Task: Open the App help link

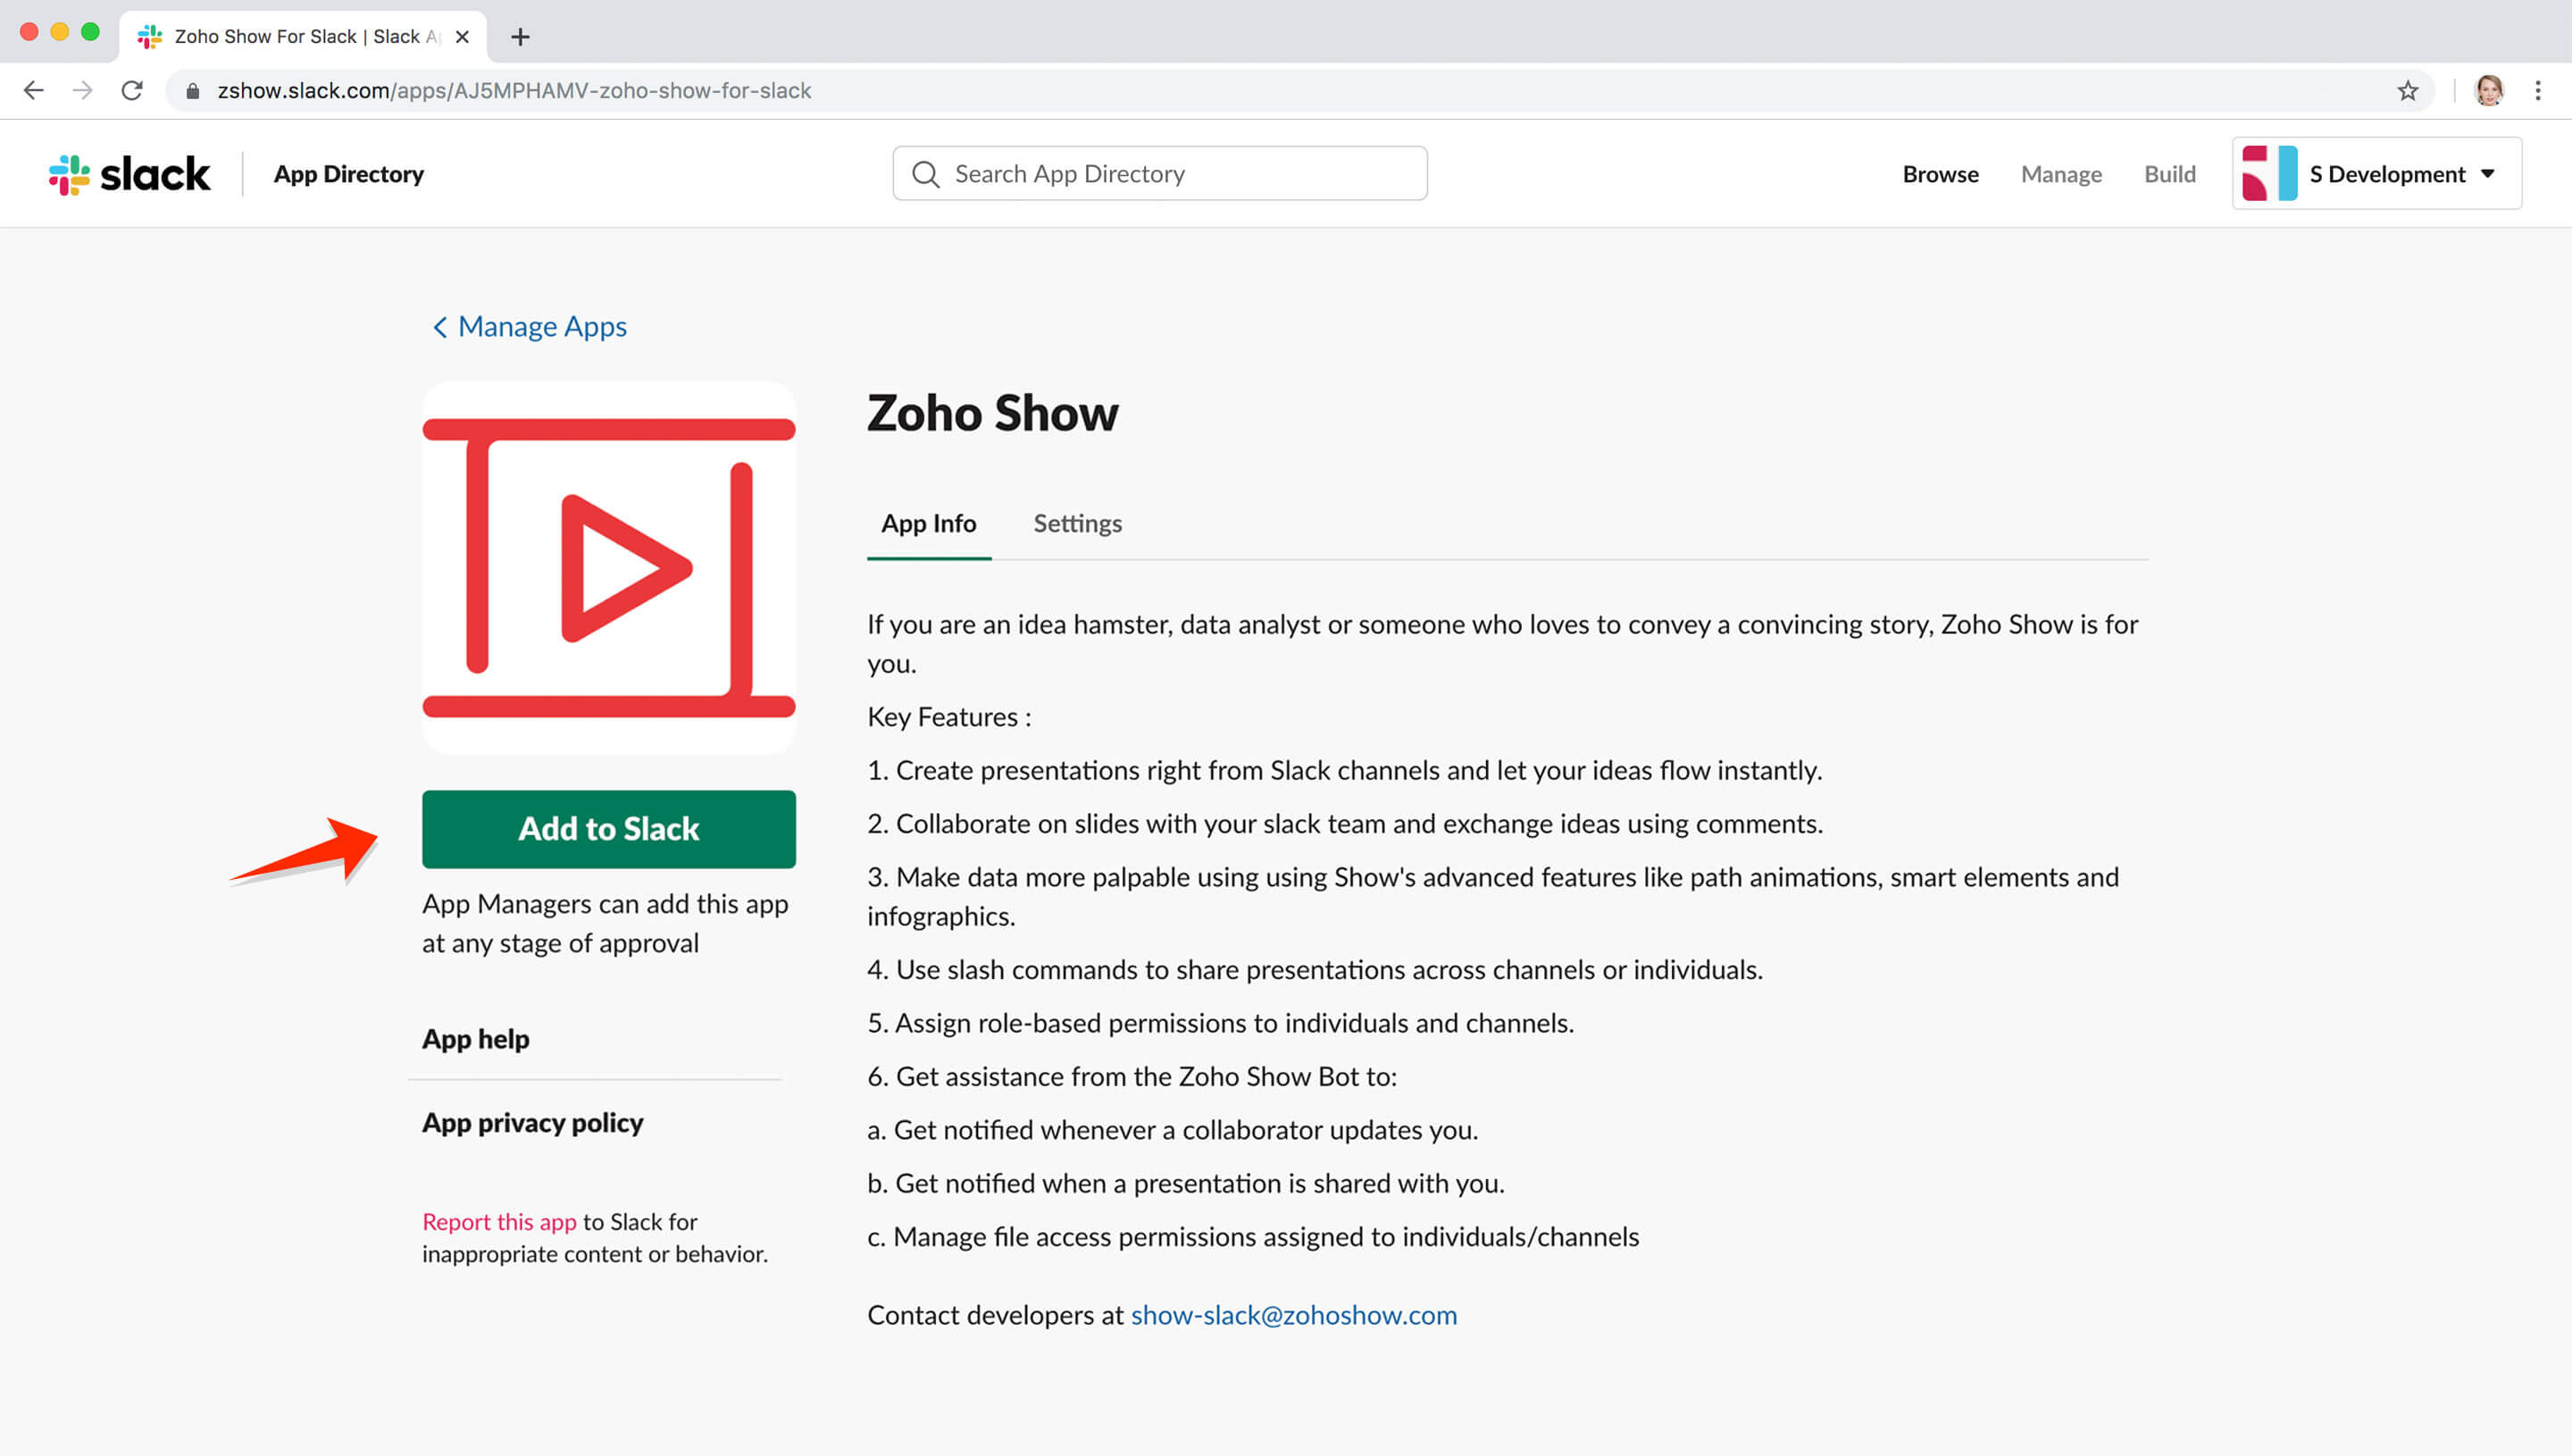Action: (x=476, y=1039)
